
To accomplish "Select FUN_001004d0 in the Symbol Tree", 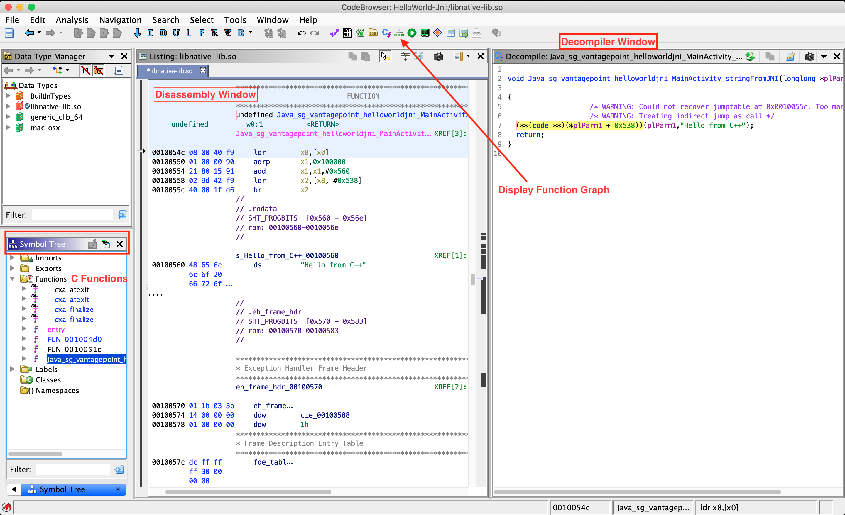I will pyautogui.click(x=75, y=339).
